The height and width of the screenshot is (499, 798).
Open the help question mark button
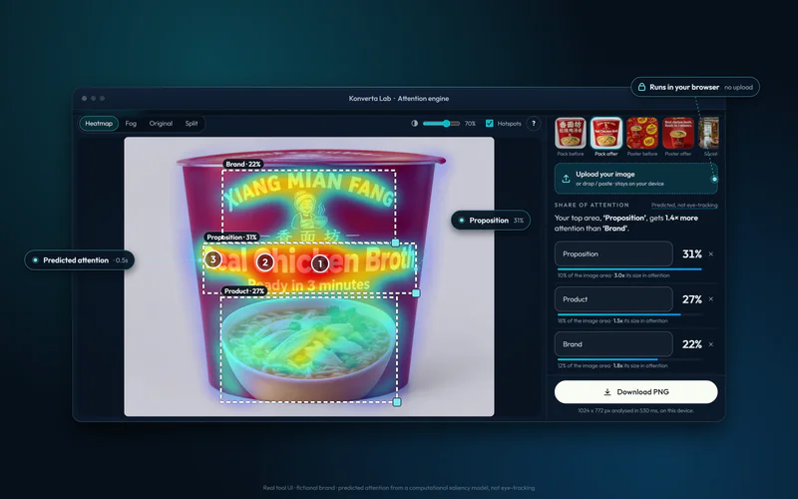point(534,123)
